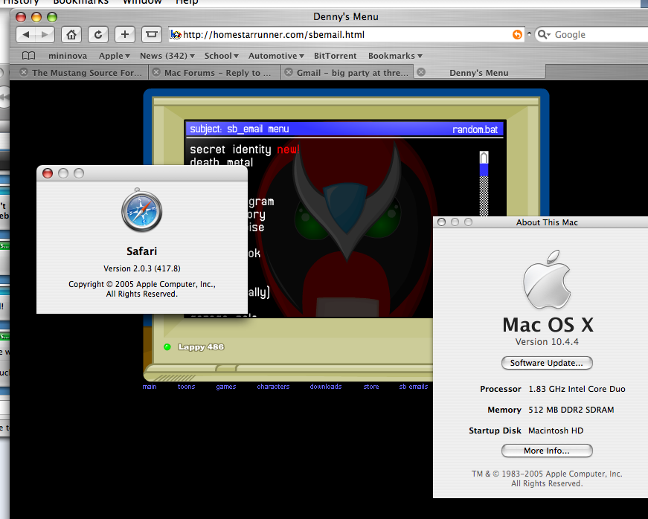Click the downloads link
The height and width of the screenshot is (519, 648).
pos(326,387)
